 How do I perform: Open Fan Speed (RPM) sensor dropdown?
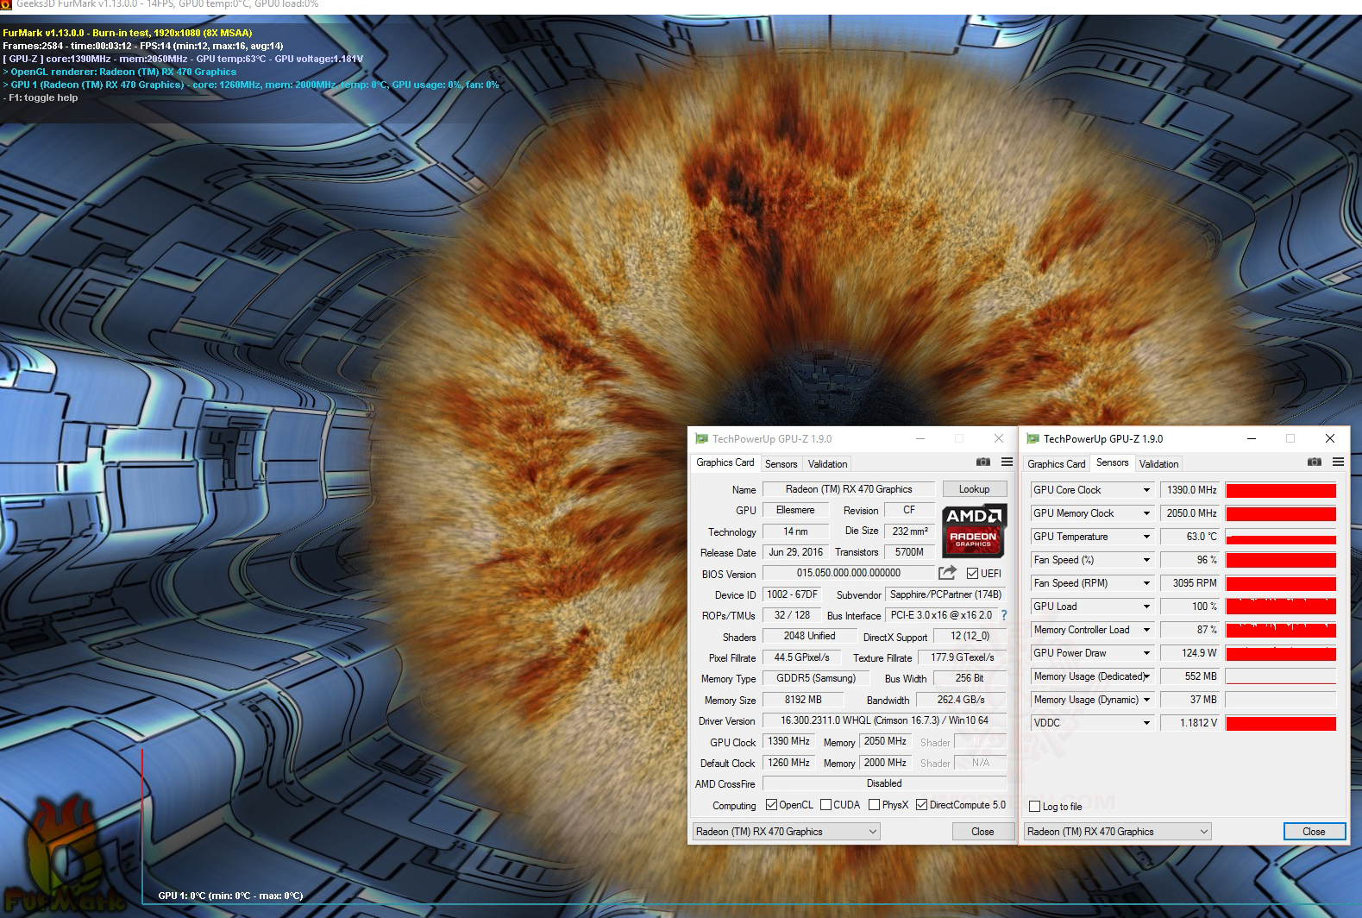(x=1146, y=583)
